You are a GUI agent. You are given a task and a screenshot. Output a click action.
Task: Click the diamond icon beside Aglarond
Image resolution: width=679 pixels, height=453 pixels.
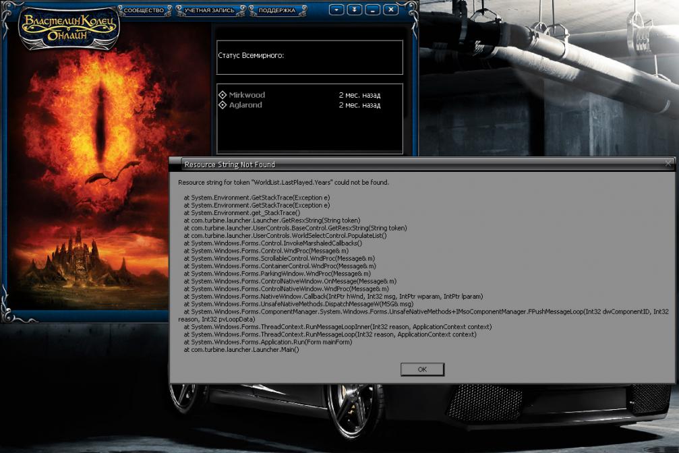(x=223, y=104)
